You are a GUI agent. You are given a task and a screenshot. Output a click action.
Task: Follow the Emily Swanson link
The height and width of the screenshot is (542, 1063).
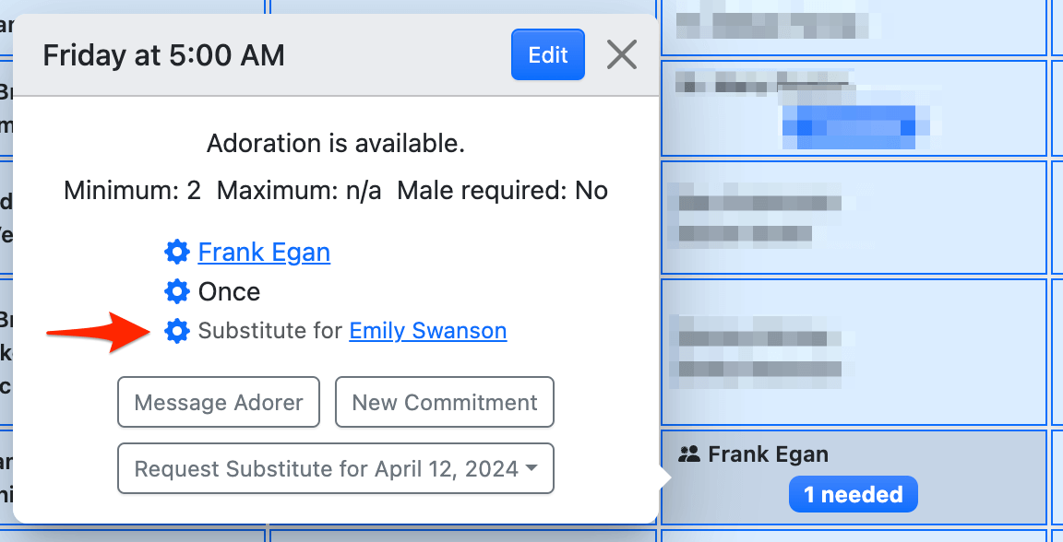(x=427, y=331)
